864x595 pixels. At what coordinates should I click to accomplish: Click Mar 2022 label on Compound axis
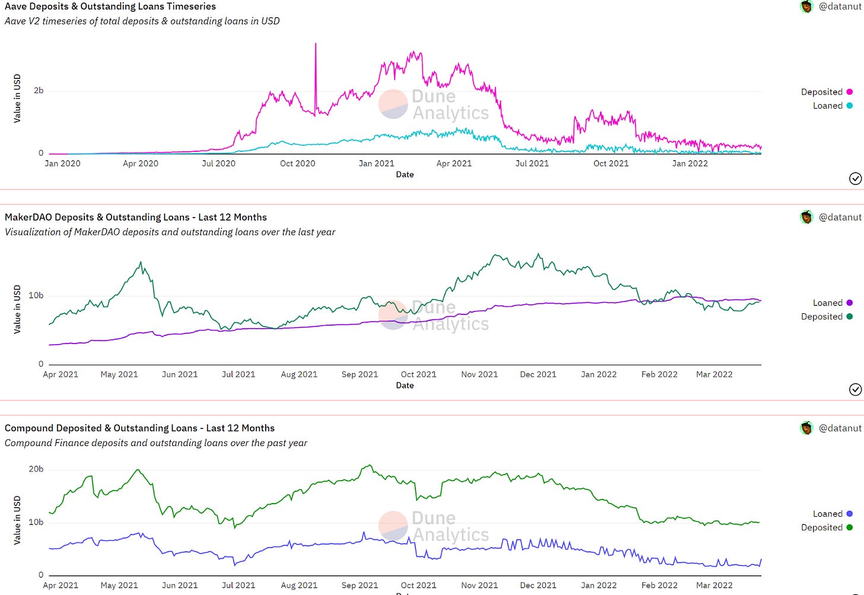pos(714,585)
